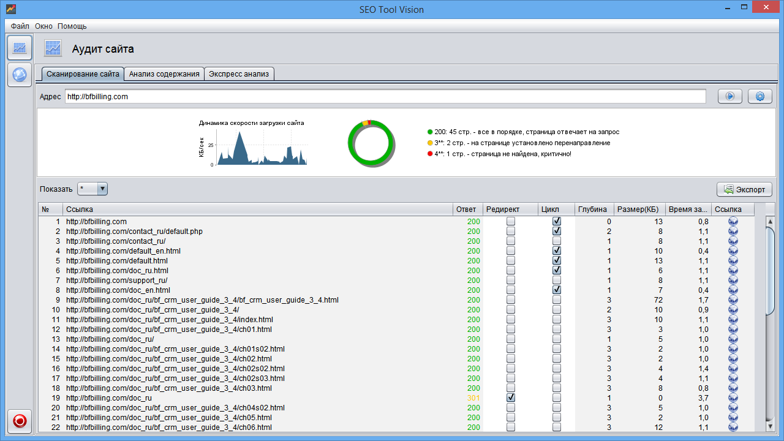The width and height of the screenshot is (784, 441).
Task: Check redirect checkbox for contact_ru/default.php row
Action: pos(511,232)
